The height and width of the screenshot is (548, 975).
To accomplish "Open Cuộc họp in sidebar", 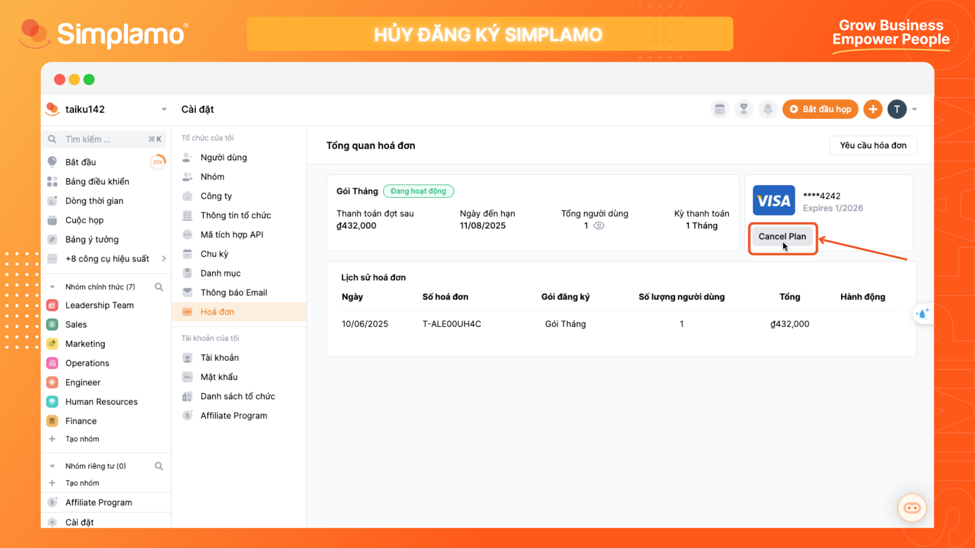I will click(x=84, y=220).
